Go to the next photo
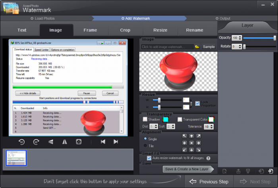Screen dimensions: 278x188 click(116, 142)
